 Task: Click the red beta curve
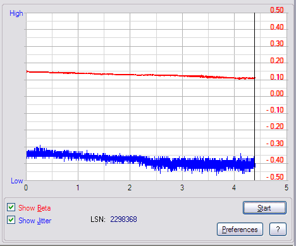pyautogui.click(x=140, y=75)
